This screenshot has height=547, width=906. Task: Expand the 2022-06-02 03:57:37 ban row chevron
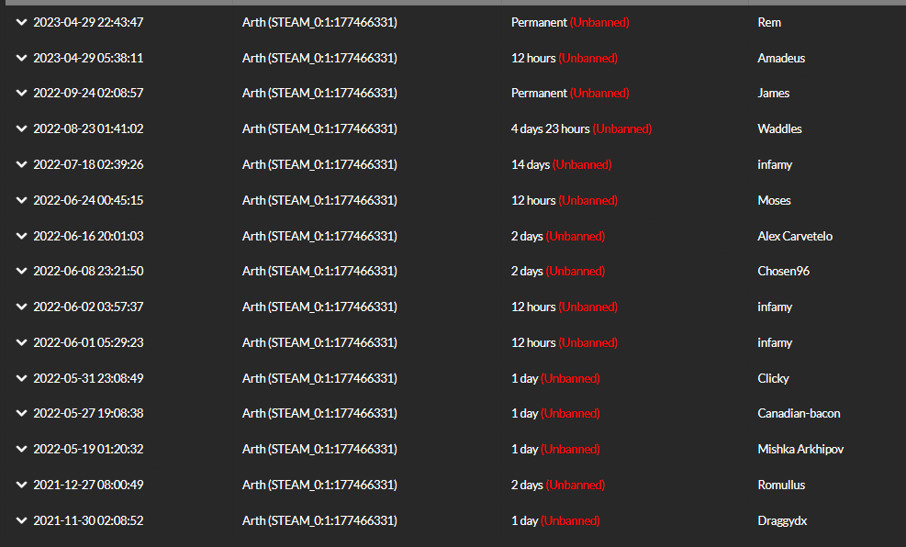point(21,307)
